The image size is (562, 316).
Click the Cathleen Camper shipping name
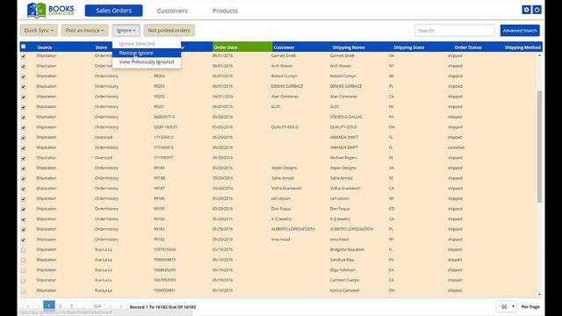344,280
